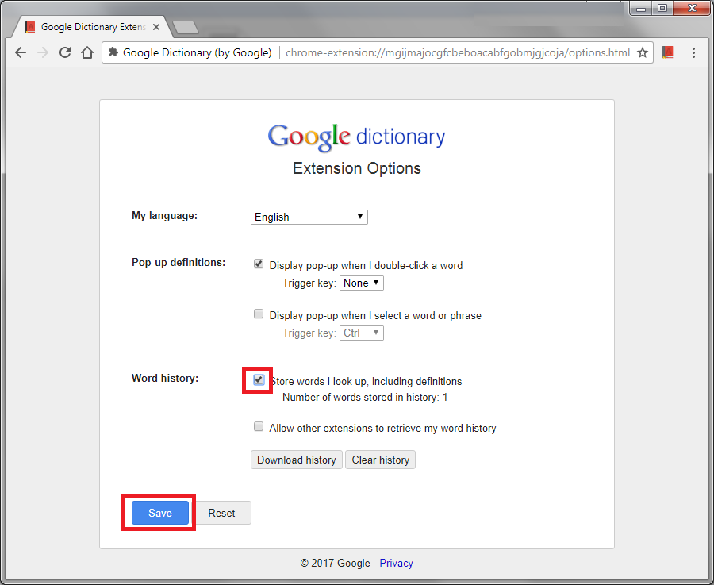Click the 'Pop-up definitions:' label
714x585 pixels.
pyautogui.click(x=178, y=263)
